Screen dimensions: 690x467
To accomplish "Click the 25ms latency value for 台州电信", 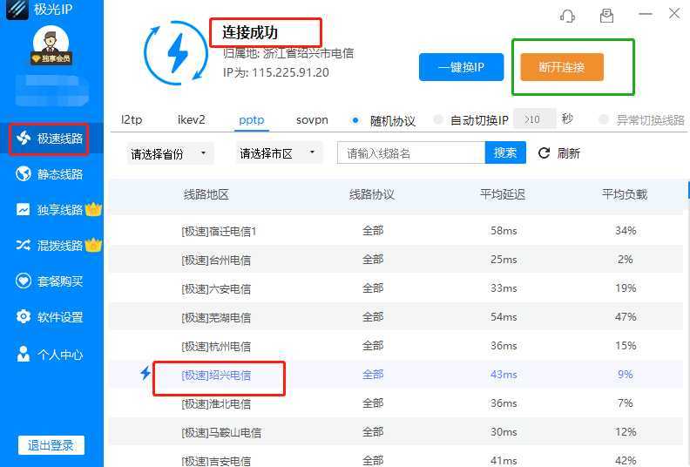I will click(x=504, y=260).
